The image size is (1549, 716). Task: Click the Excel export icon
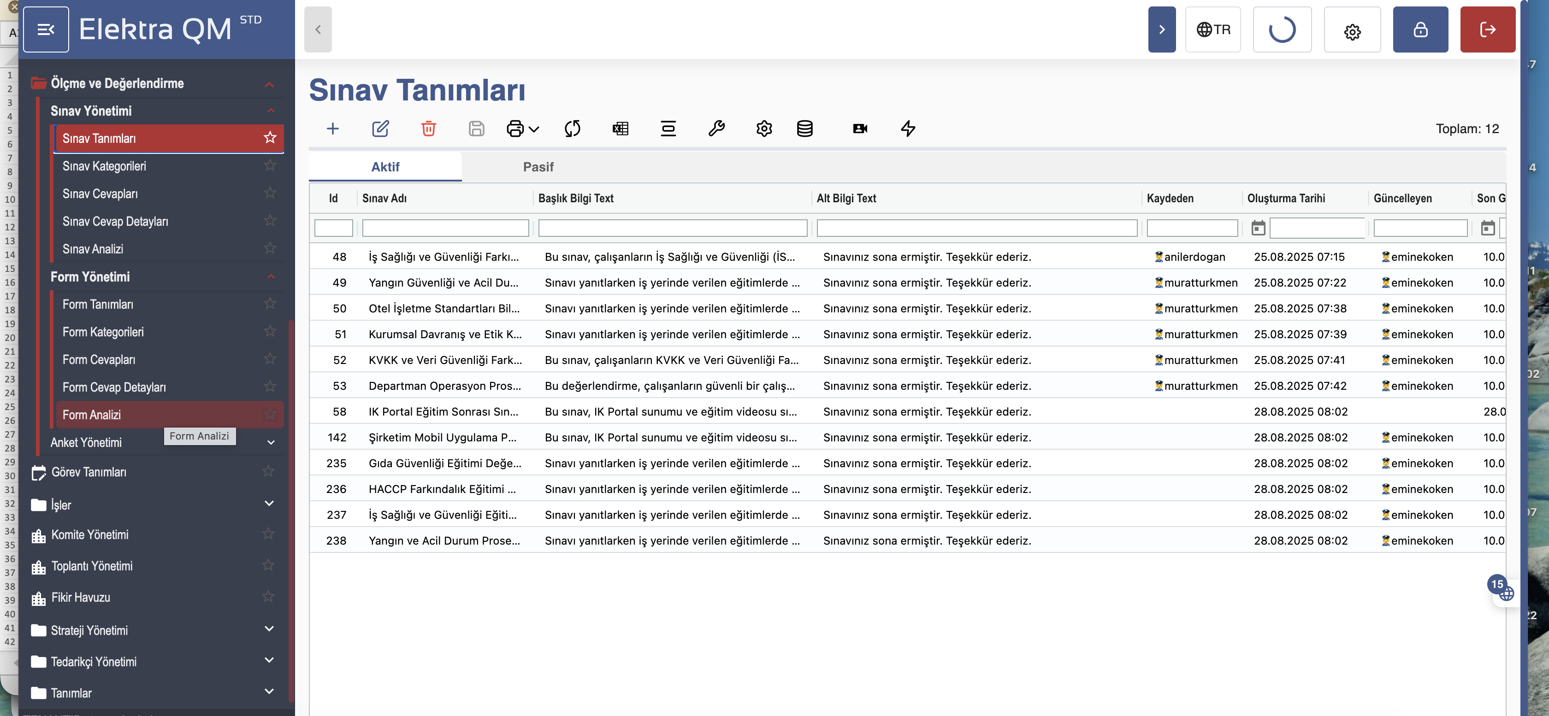(620, 129)
